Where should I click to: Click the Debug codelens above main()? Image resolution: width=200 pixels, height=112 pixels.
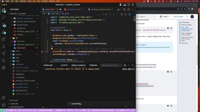click(x=57, y=28)
